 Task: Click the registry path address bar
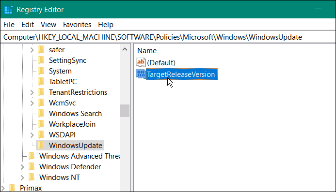168,37
